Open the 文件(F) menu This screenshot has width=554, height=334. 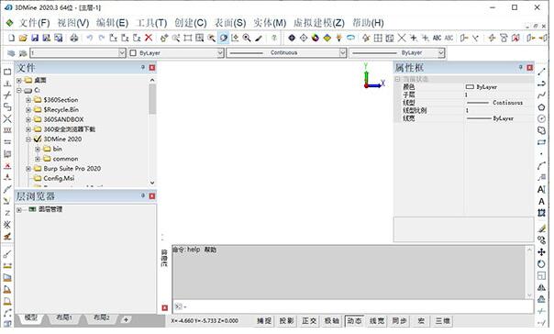(34, 23)
